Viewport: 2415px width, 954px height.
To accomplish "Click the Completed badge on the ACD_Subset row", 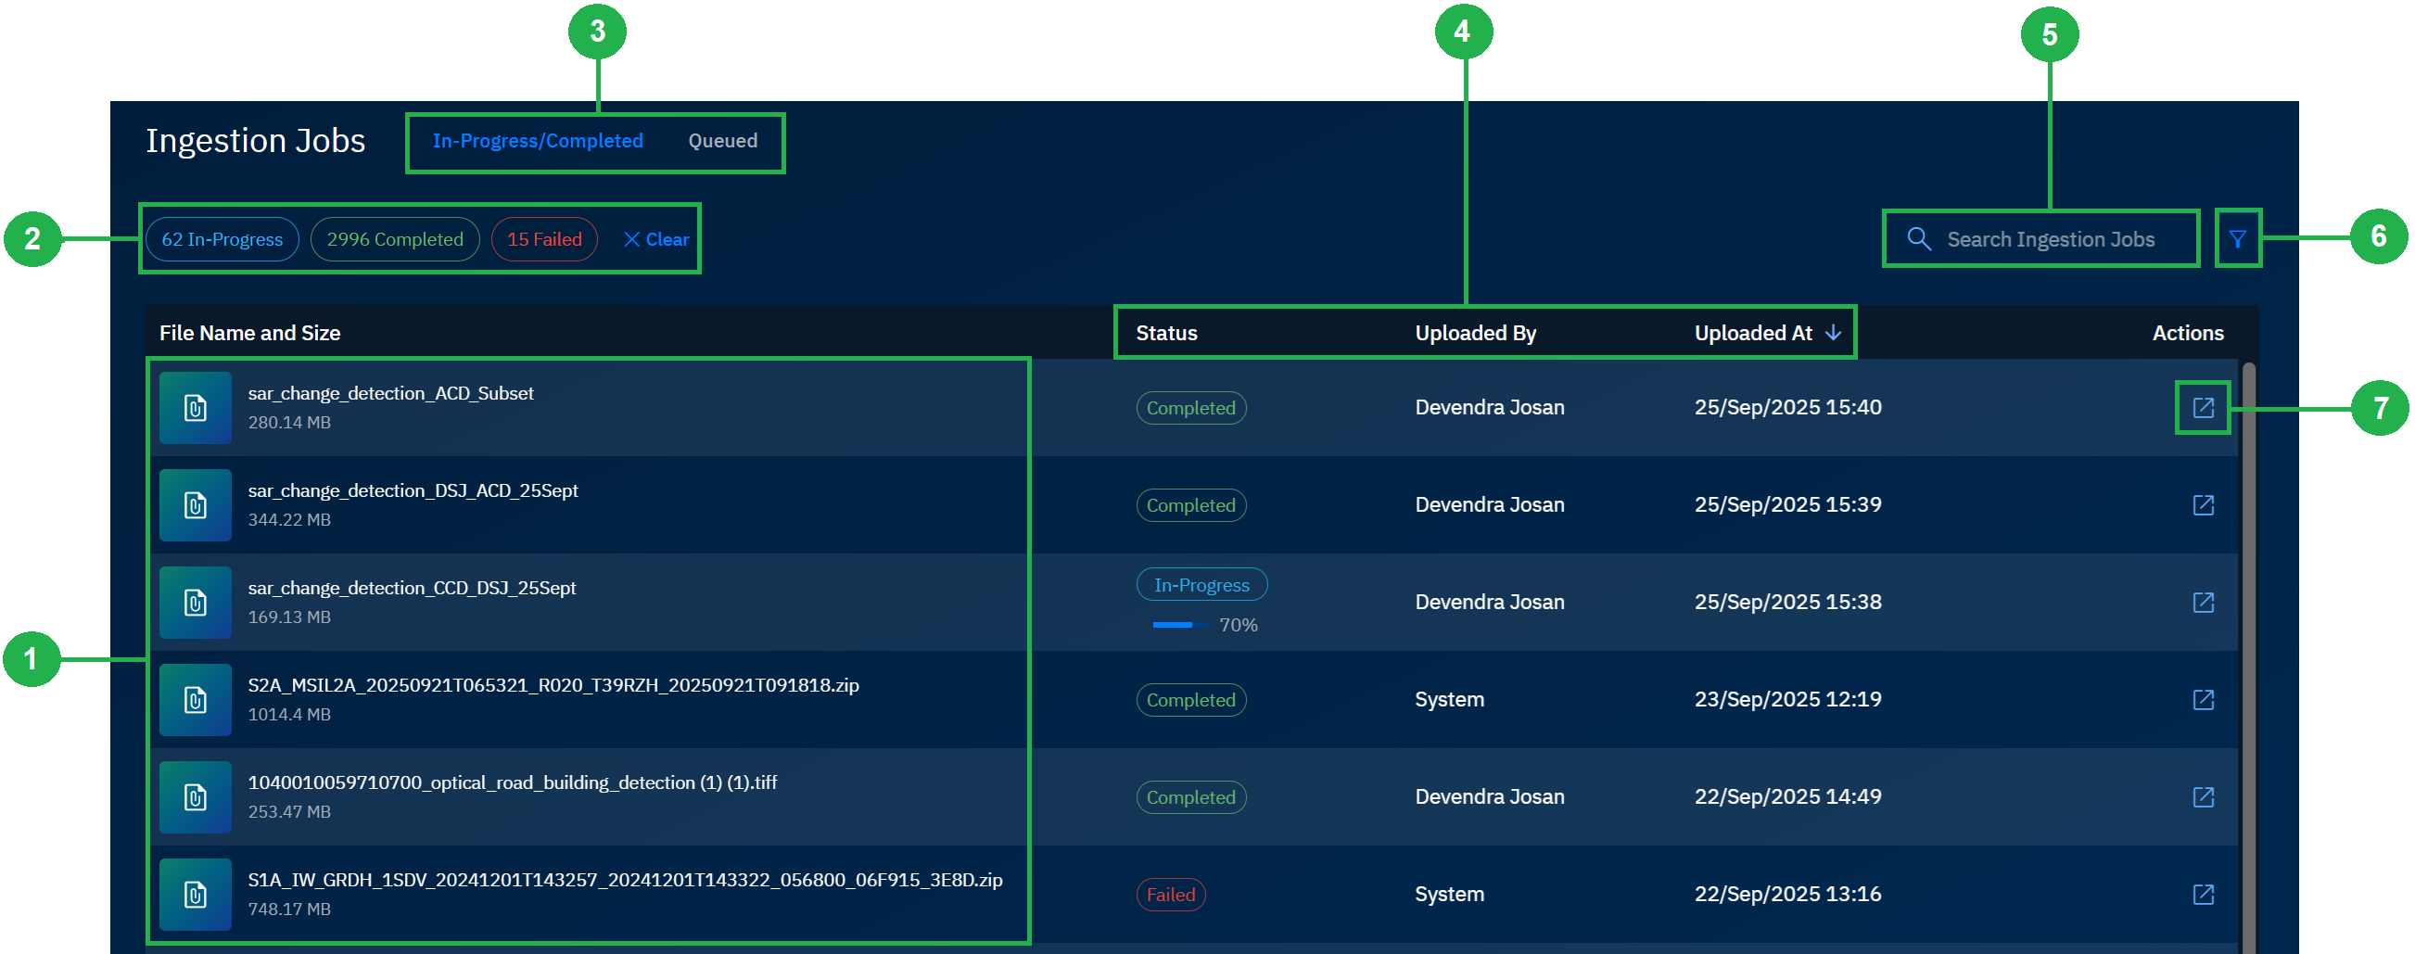I will pos(1190,407).
